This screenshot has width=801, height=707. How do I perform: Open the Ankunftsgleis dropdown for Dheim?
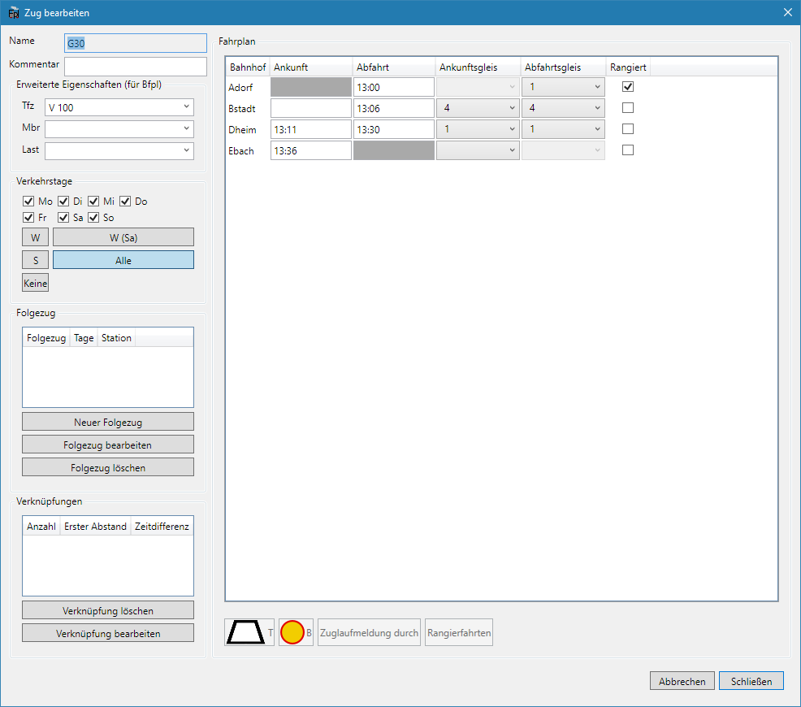[478, 129]
